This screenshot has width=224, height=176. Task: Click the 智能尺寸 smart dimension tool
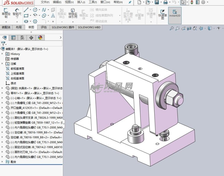tap(17, 13)
